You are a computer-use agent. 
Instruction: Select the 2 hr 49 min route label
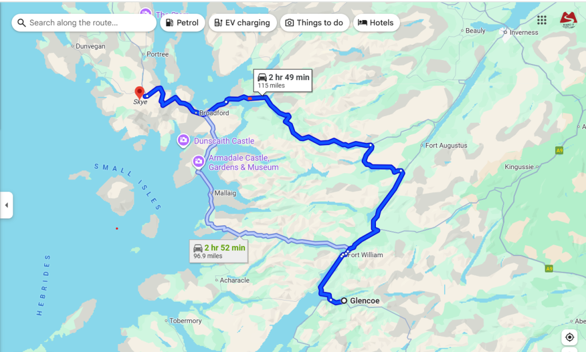point(283,80)
